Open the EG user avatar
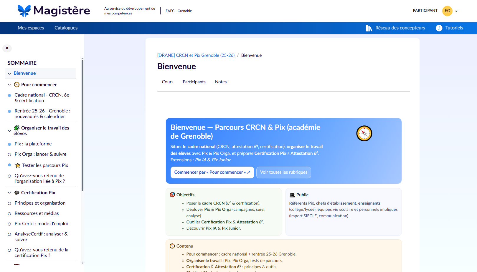477x272 pixels. (447, 11)
